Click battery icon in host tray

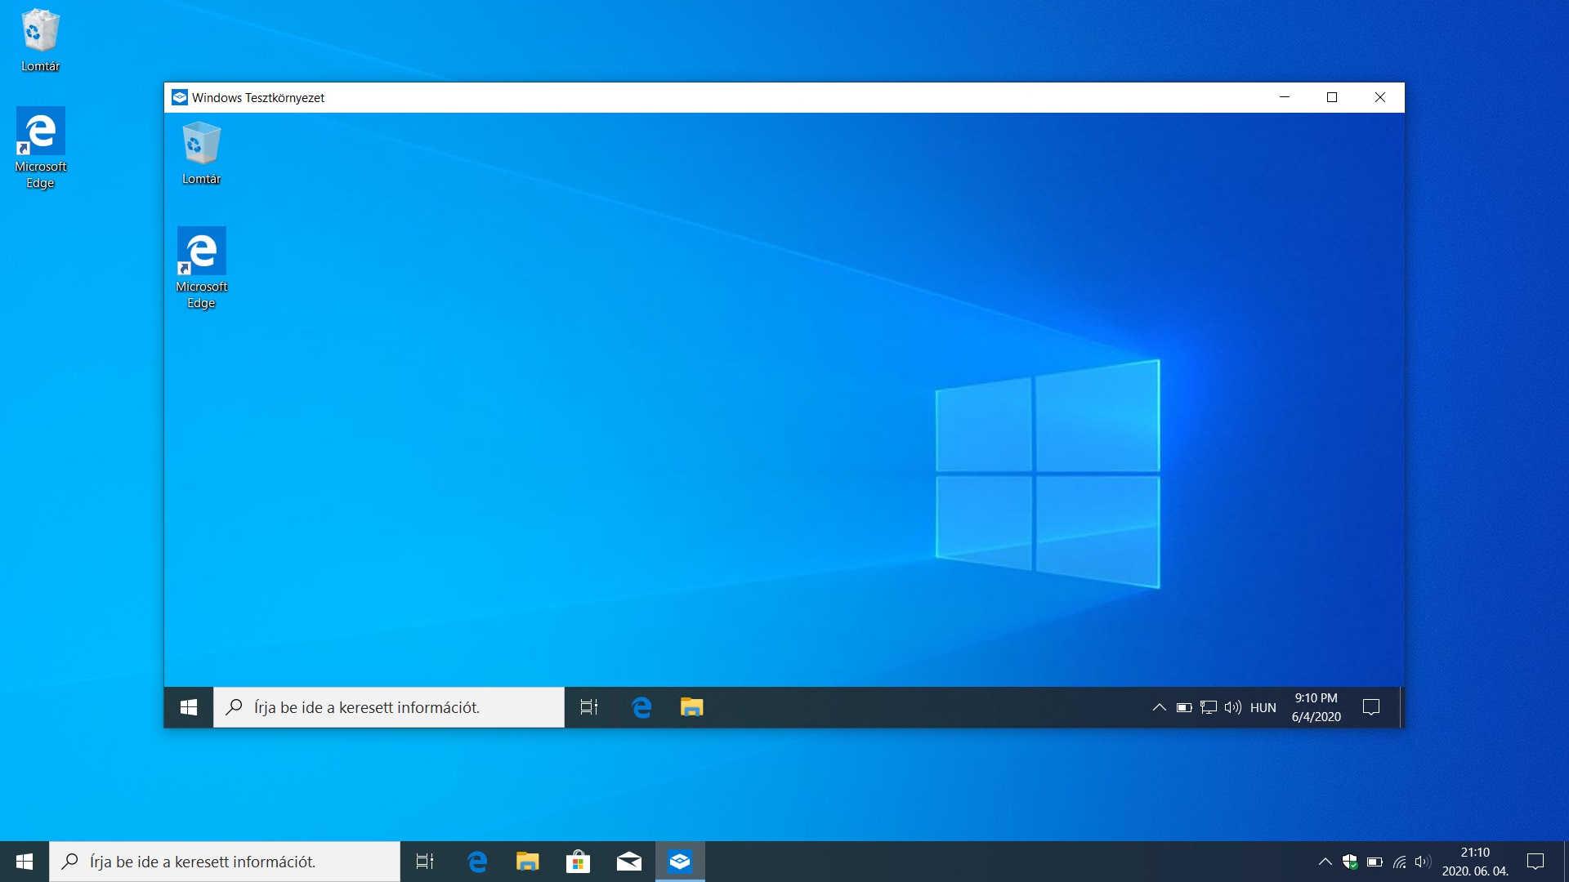[x=1375, y=862]
